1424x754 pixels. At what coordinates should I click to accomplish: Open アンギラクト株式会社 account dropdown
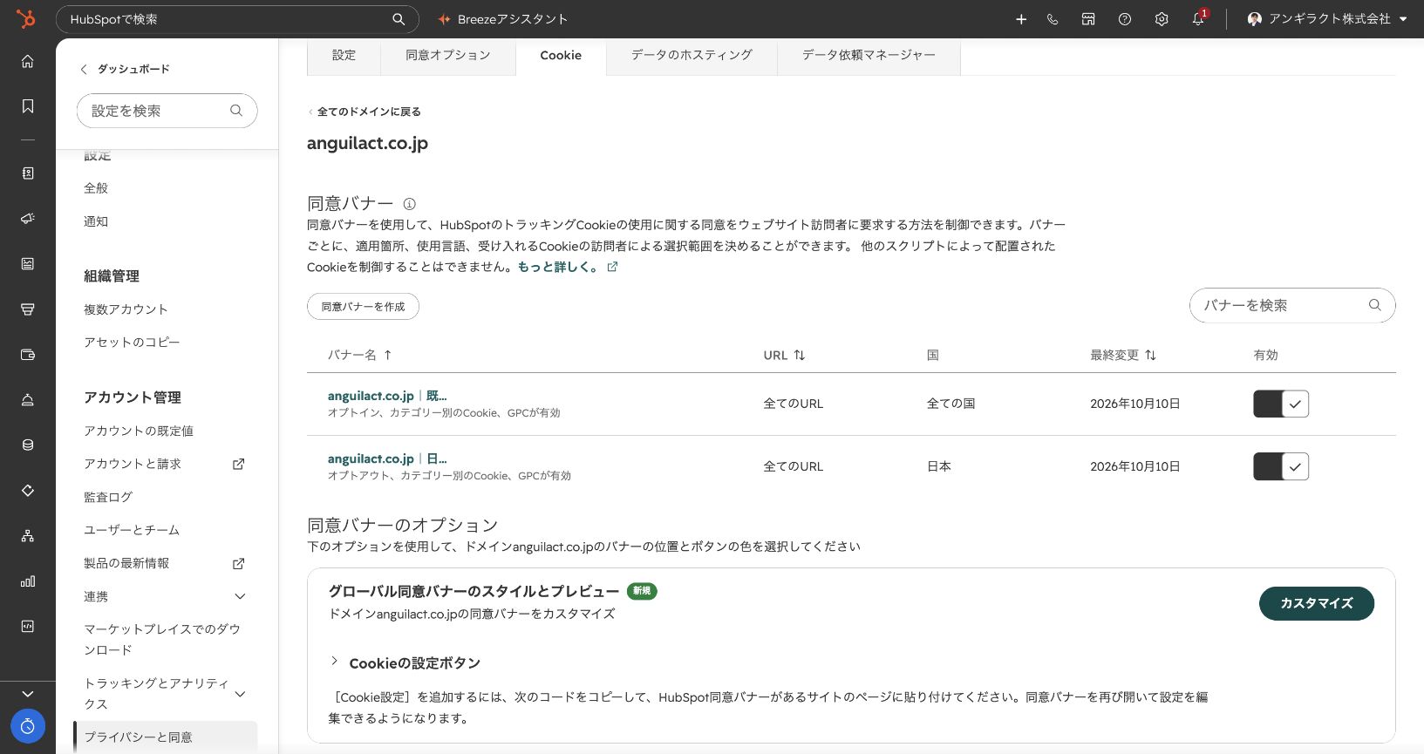pos(1327,19)
